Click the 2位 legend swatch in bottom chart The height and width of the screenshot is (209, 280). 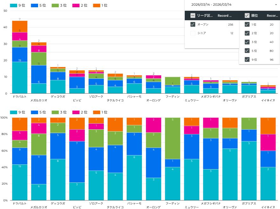click(x=76, y=112)
